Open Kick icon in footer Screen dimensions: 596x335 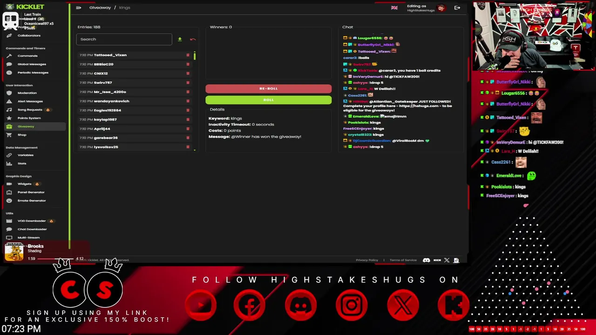click(437, 260)
